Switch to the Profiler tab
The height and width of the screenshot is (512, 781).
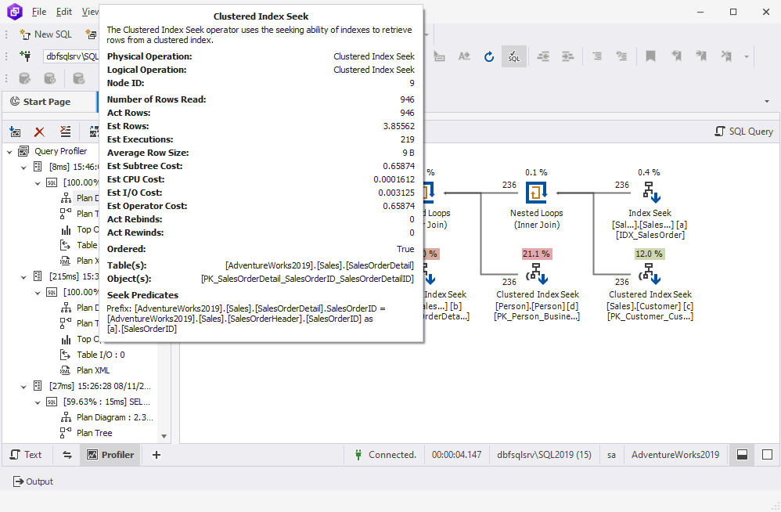point(110,455)
